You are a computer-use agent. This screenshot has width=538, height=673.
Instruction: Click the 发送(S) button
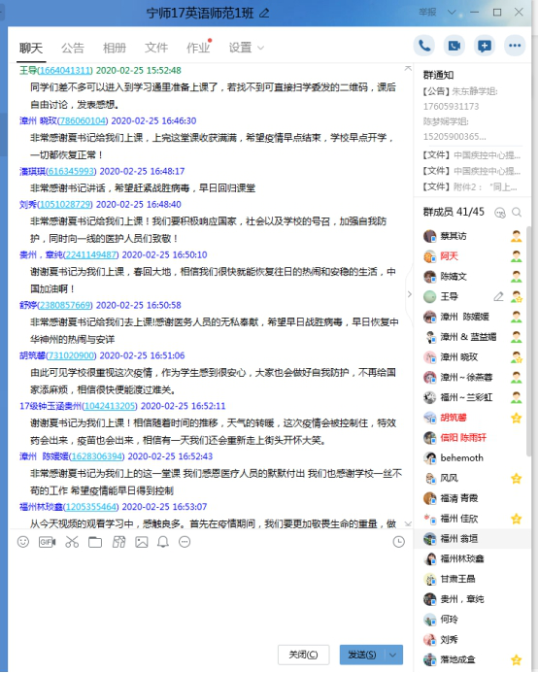(x=362, y=655)
